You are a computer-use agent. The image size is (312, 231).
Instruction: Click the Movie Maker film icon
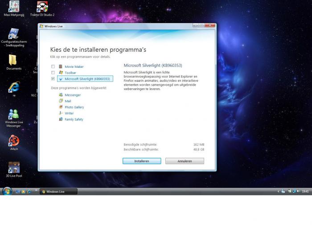tap(61, 66)
